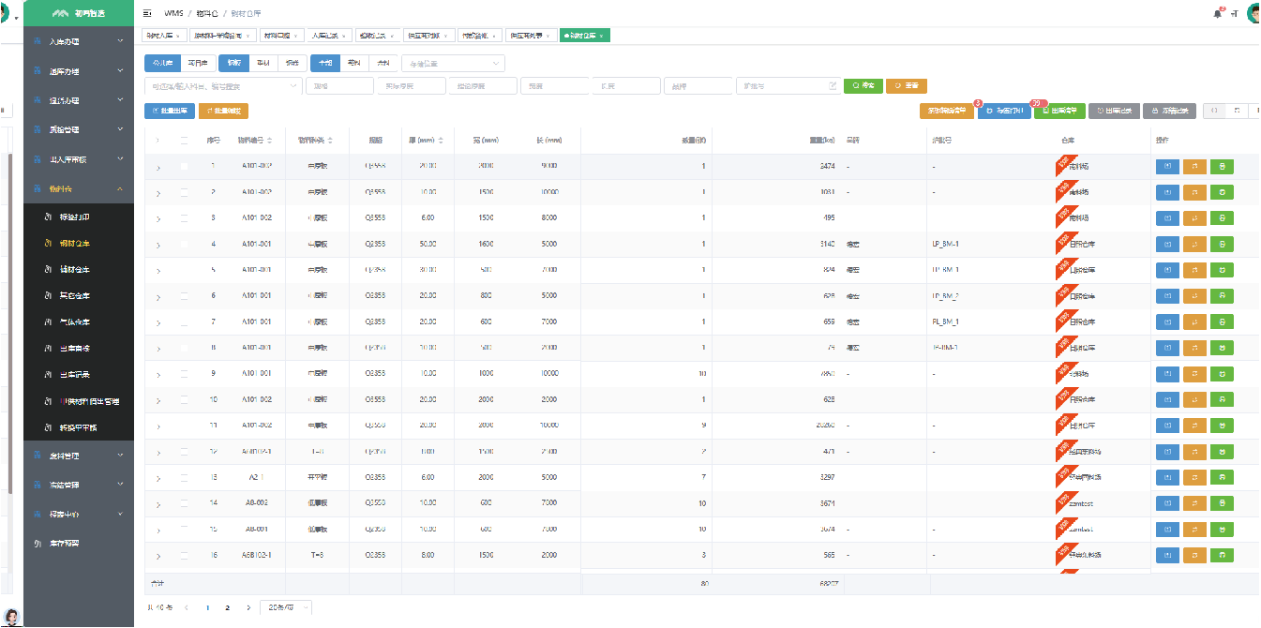Select the 型材 material type option
The width and height of the screenshot is (1261, 628).
tap(263, 63)
